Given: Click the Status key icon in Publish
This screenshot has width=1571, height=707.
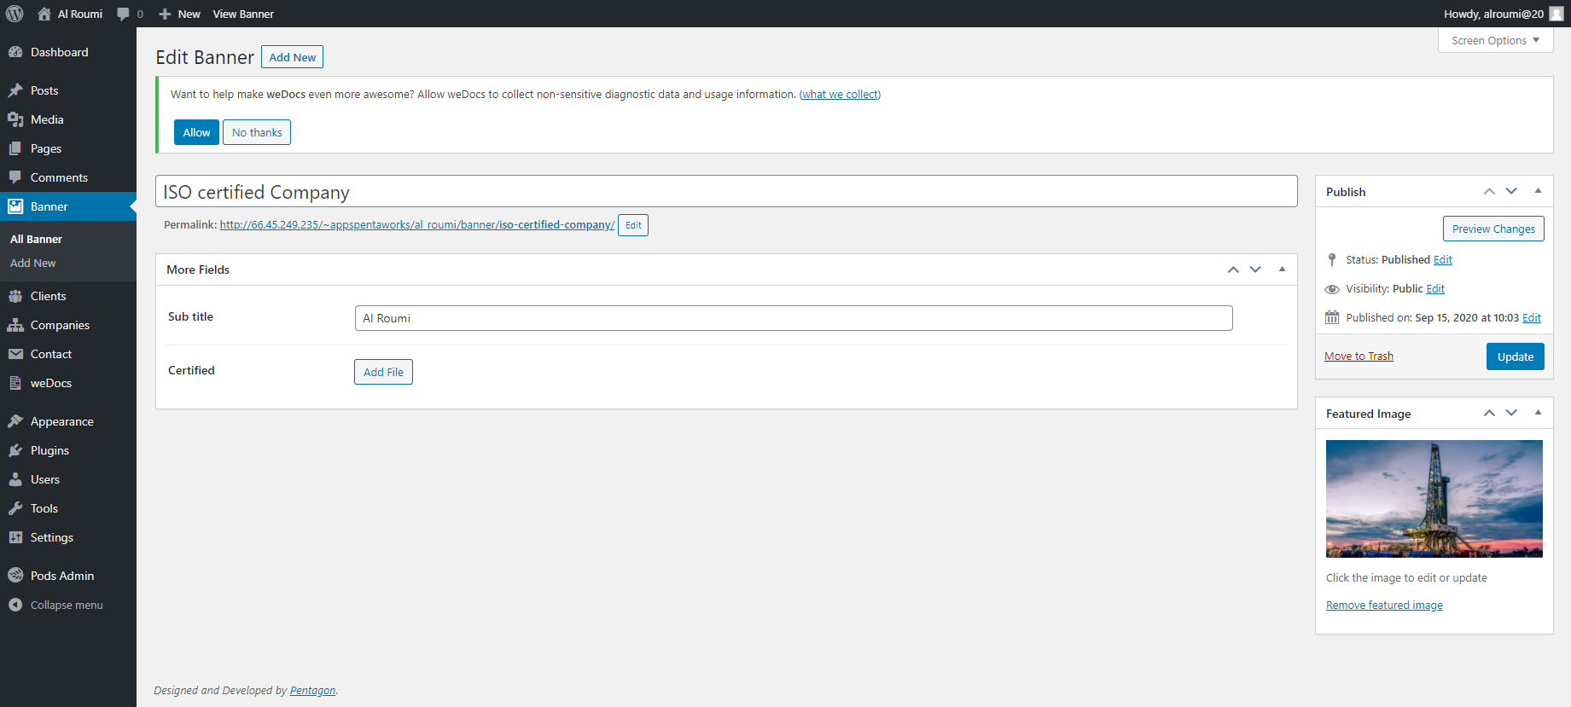Looking at the screenshot, I should point(1332,259).
